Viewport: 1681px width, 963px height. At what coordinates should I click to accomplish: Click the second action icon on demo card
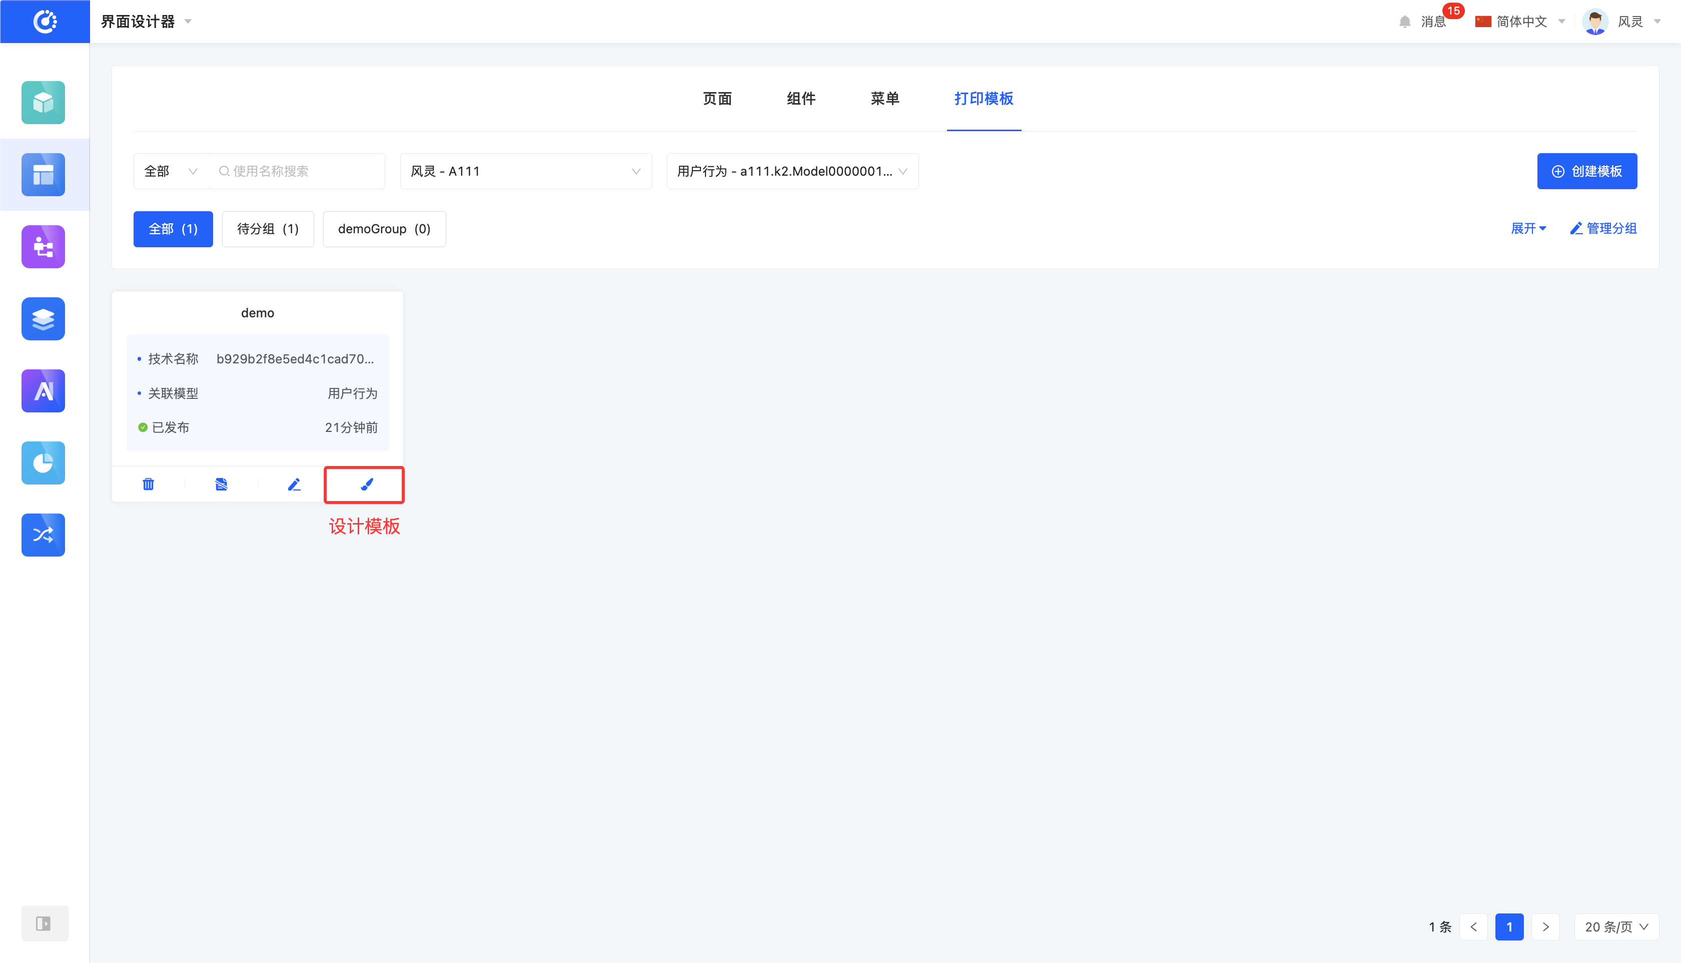[x=222, y=485]
